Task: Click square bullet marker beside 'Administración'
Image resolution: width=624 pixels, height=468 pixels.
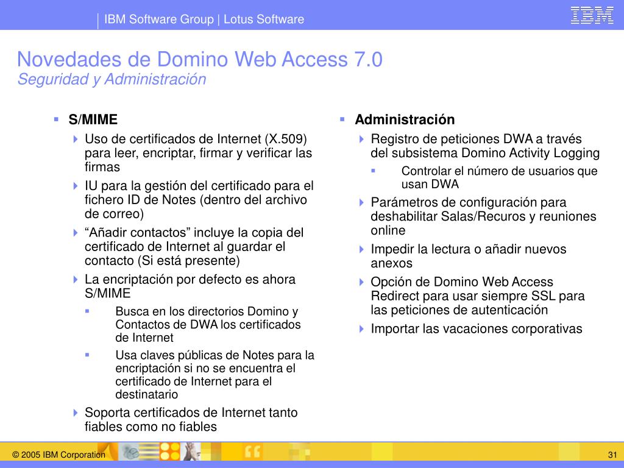Action: pyautogui.click(x=342, y=119)
